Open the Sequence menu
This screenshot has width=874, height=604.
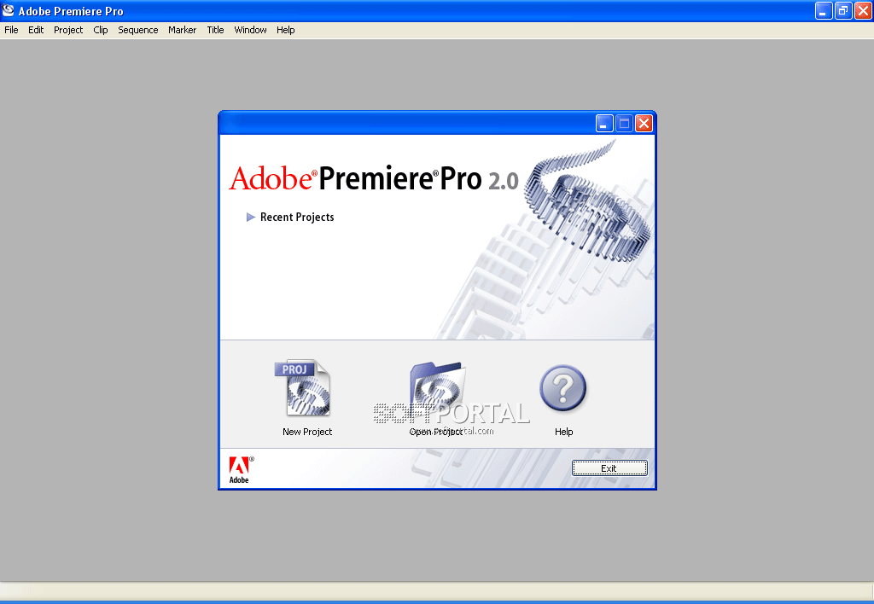coord(137,30)
